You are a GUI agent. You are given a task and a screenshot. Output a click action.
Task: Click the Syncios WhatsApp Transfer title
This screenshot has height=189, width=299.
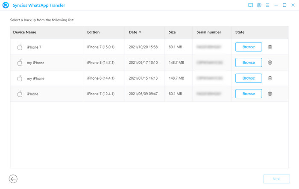tap(39, 5)
